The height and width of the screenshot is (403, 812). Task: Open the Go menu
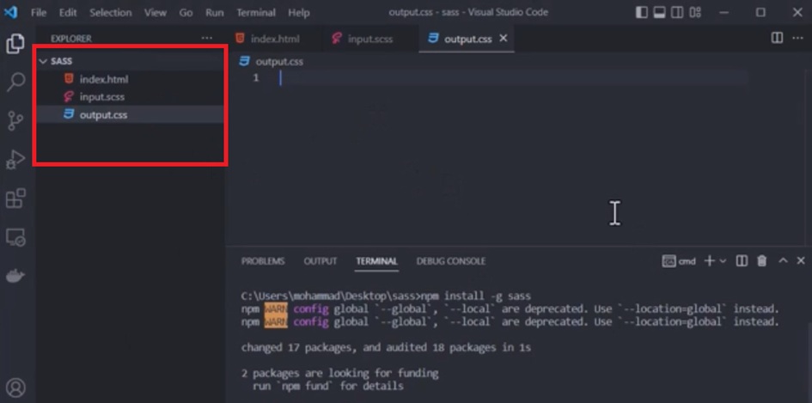point(186,12)
